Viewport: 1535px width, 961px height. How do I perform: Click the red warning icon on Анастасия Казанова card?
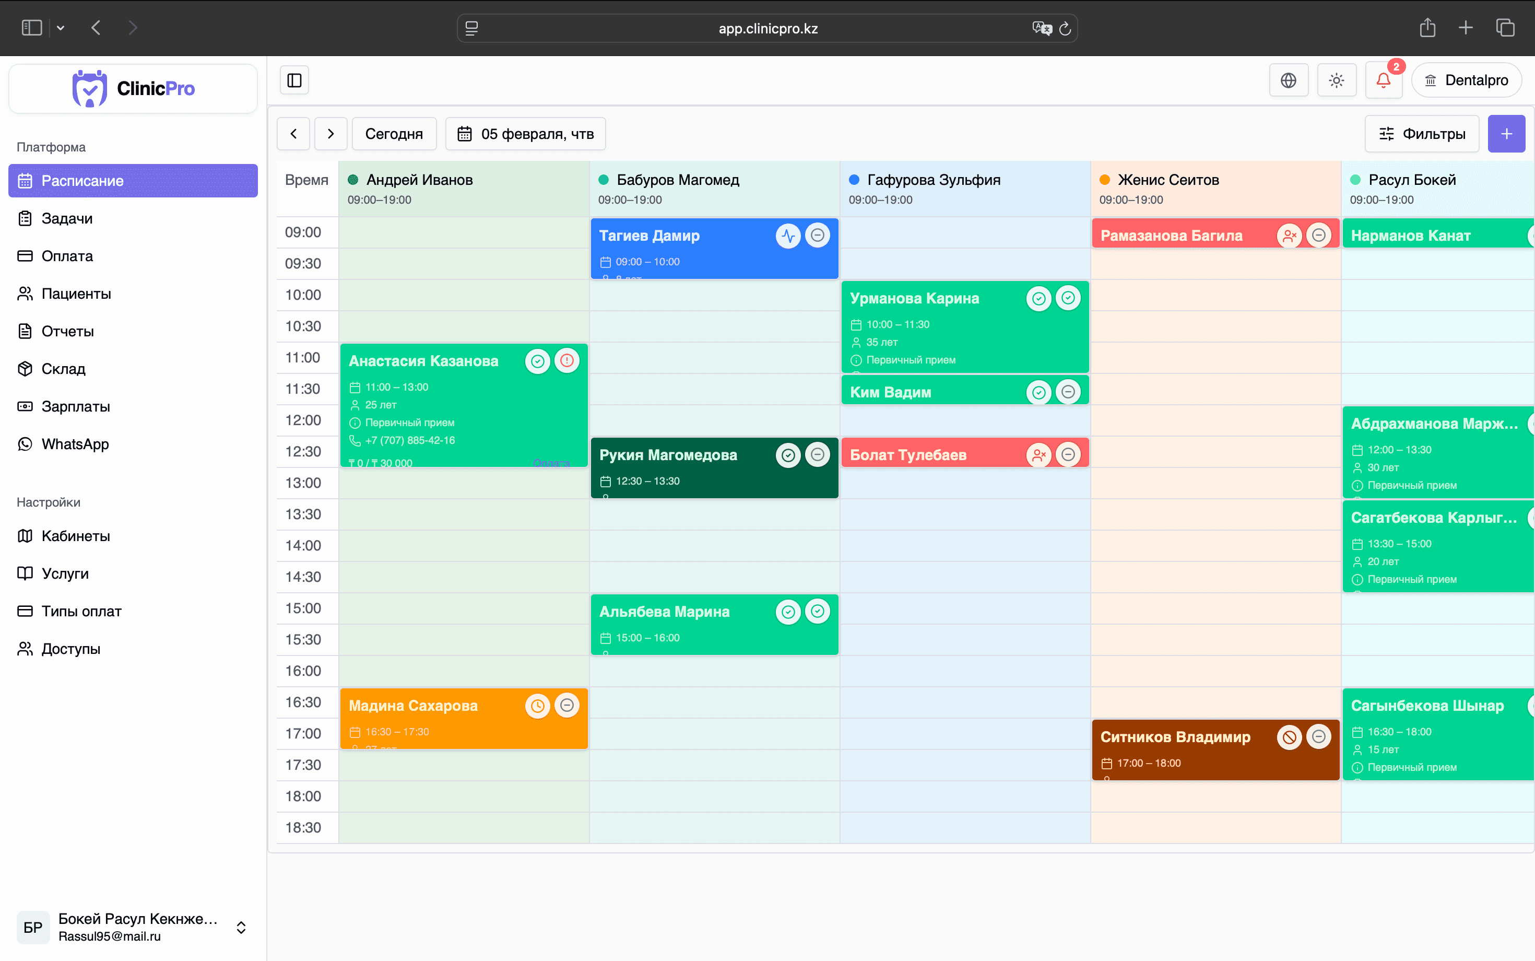(566, 360)
